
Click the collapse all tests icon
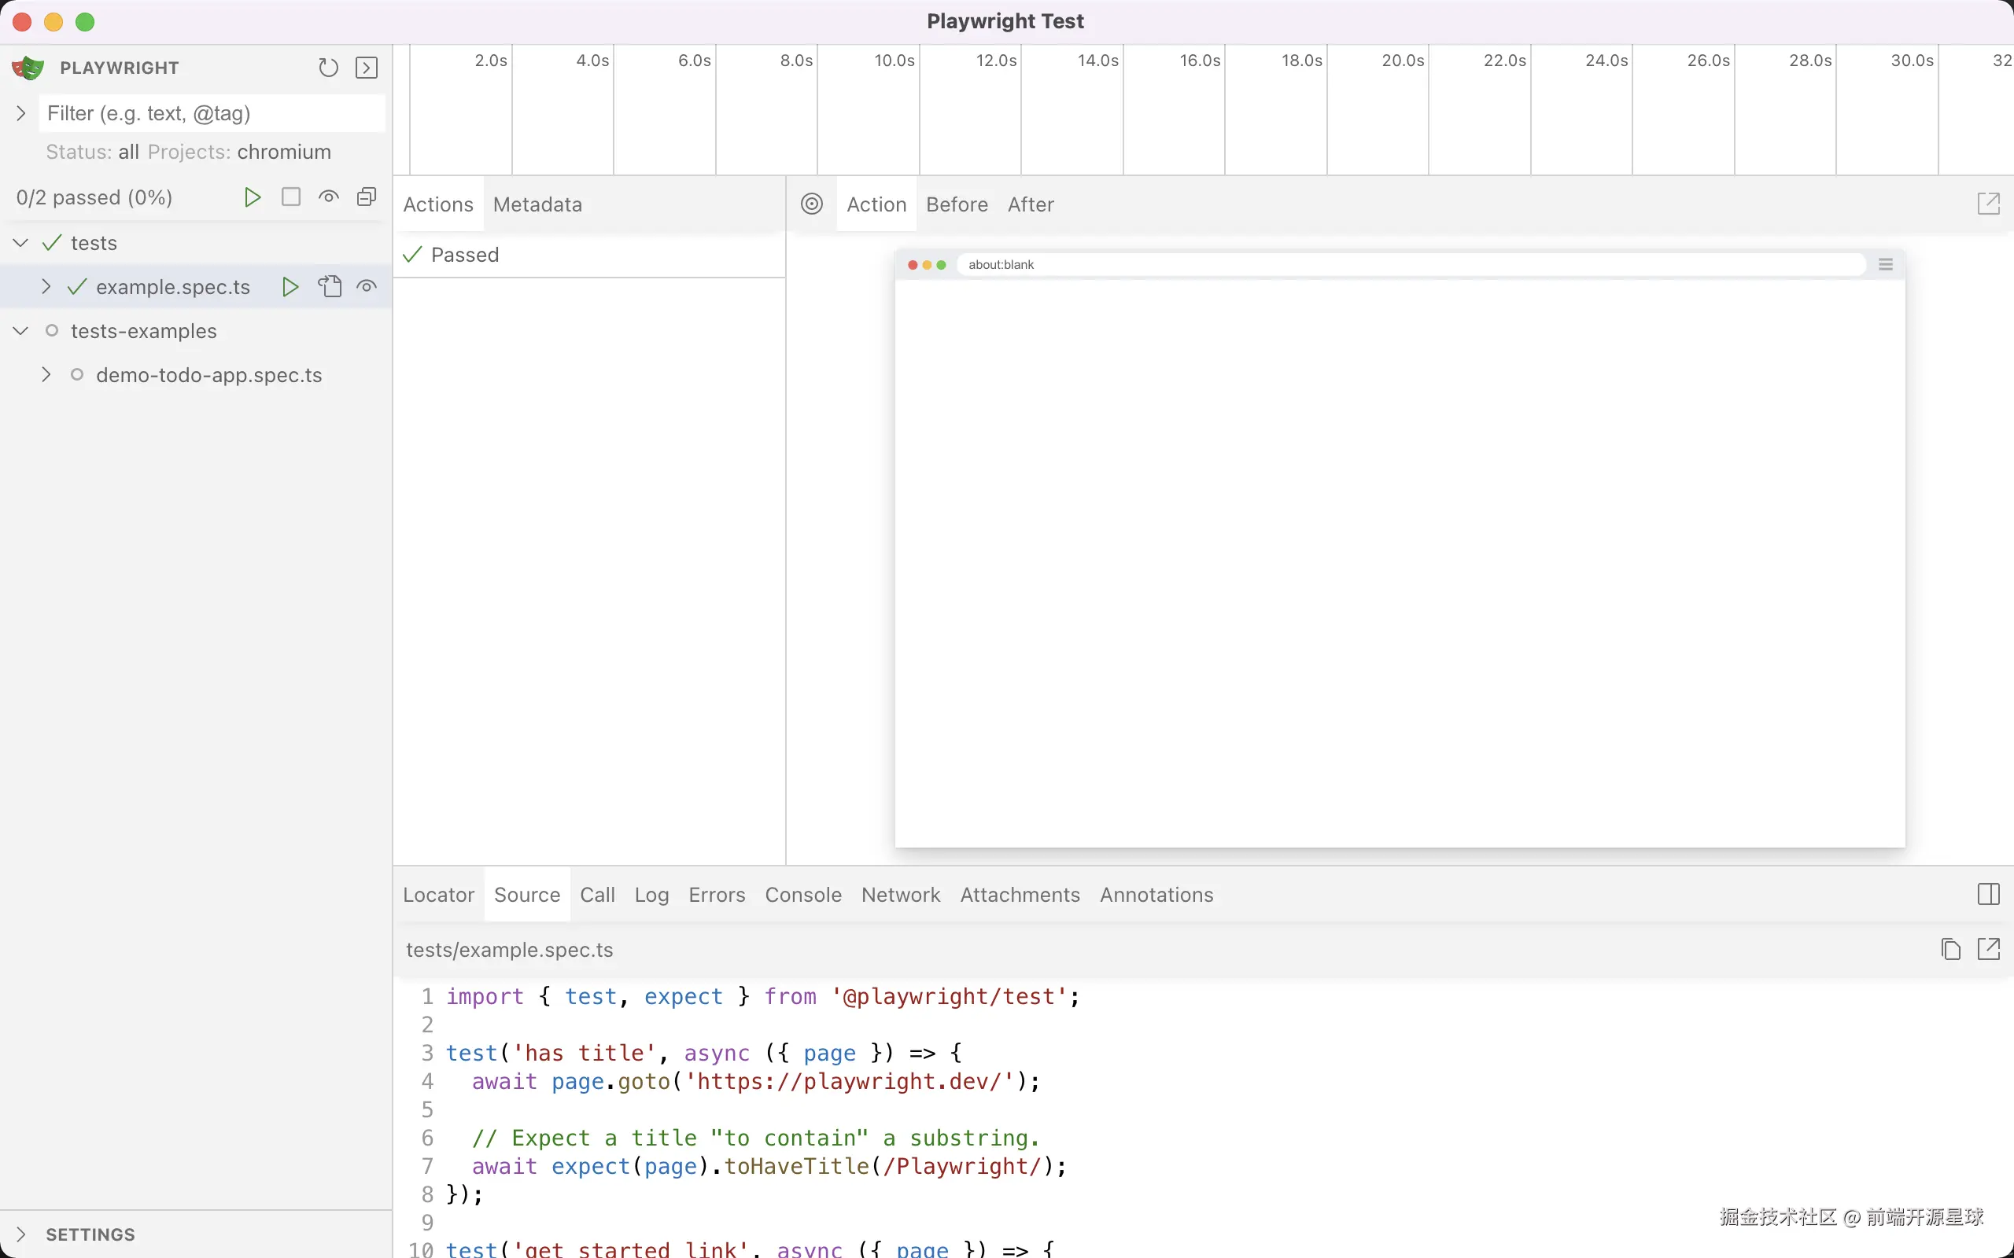pyautogui.click(x=366, y=197)
